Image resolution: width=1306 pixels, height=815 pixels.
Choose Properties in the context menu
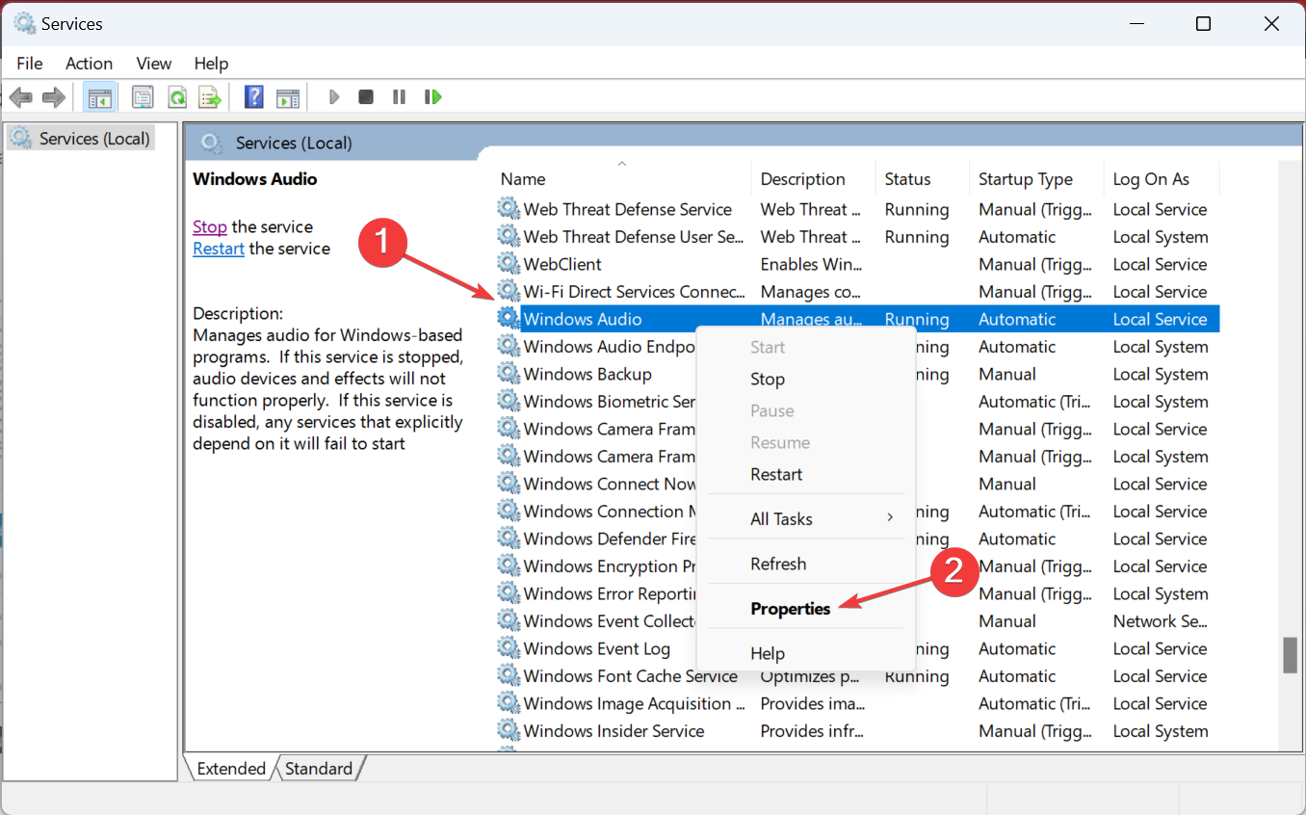point(790,609)
